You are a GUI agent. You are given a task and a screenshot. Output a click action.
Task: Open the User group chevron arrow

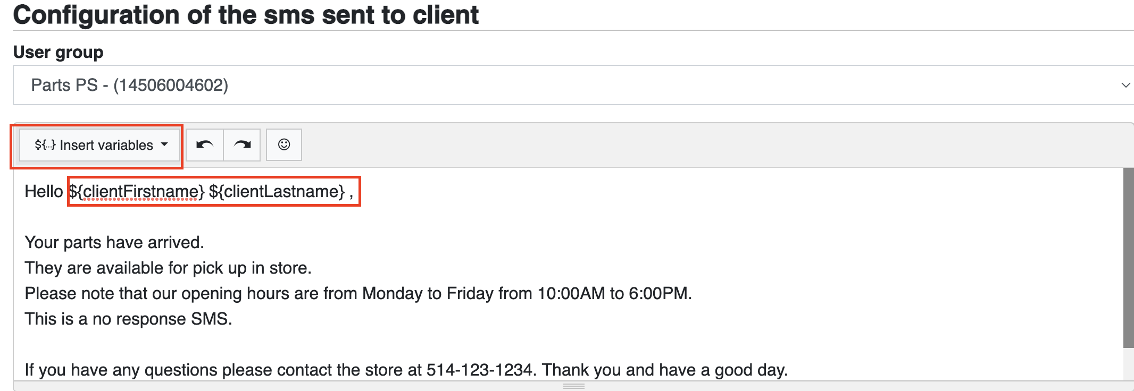1125,85
